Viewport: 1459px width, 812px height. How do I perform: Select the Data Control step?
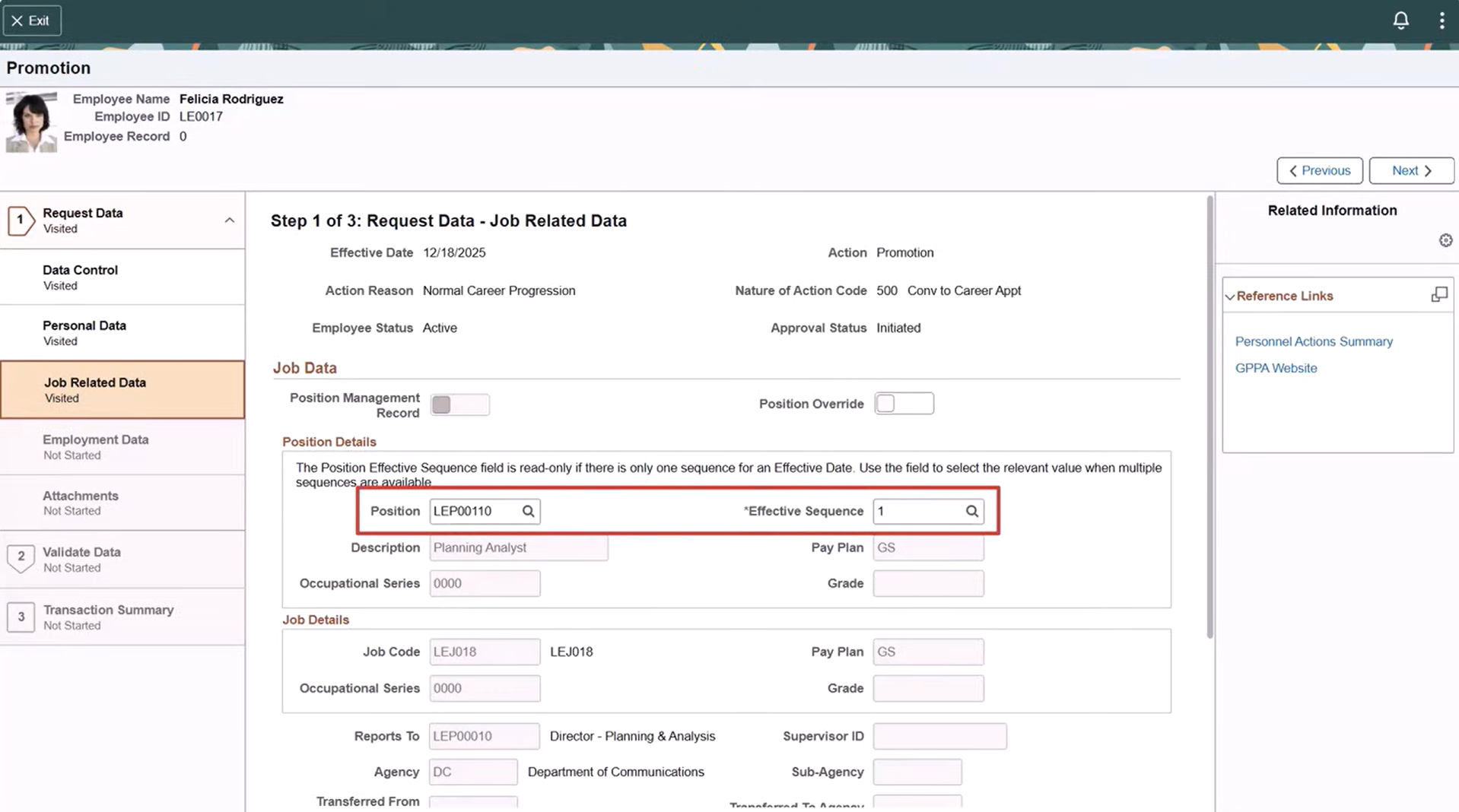80,277
